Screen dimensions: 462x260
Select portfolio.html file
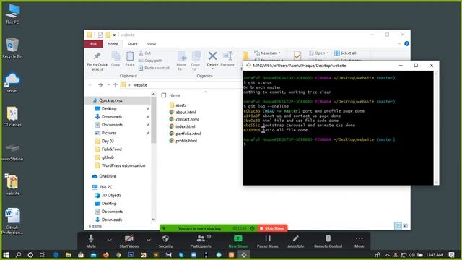click(x=188, y=134)
